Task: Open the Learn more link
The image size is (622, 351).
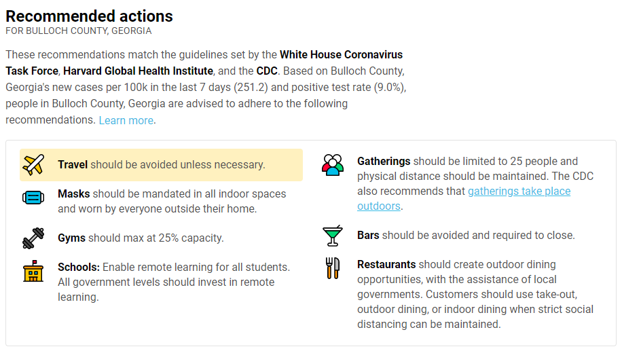Action: tap(126, 120)
